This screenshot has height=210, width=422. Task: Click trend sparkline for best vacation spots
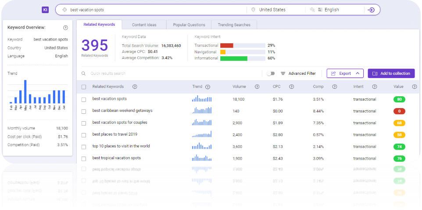click(202, 98)
